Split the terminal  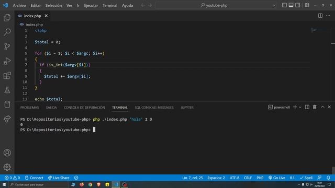coord(307,107)
